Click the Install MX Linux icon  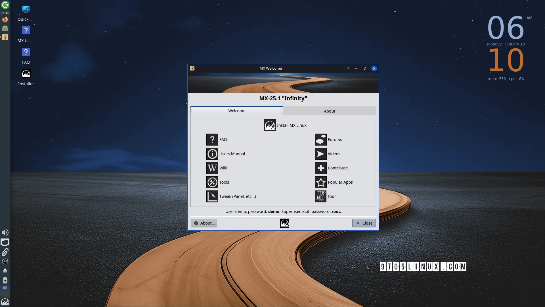pos(285,125)
